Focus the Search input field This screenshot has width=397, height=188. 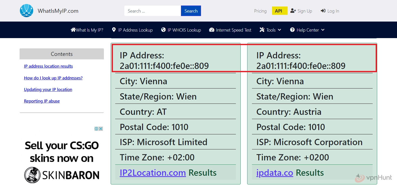tap(153, 11)
